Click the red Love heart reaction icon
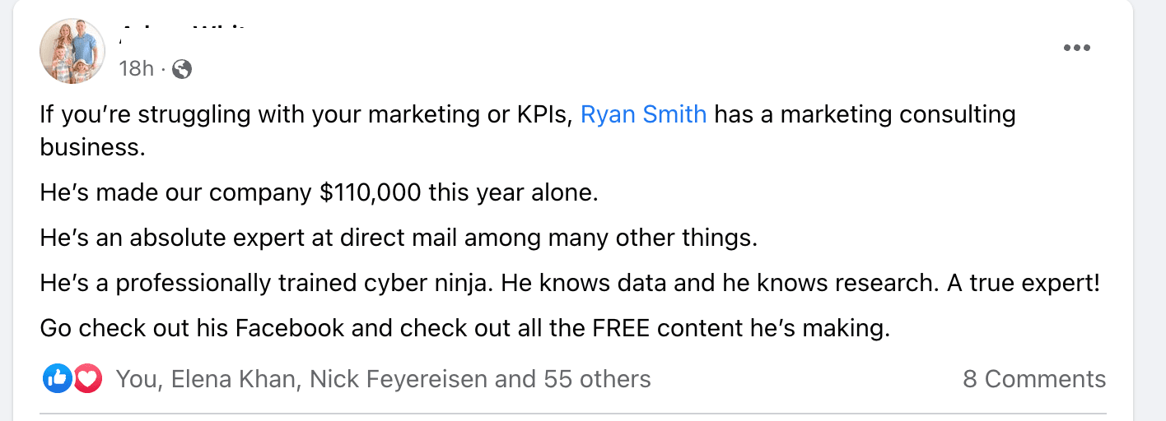The width and height of the screenshot is (1166, 421). coord(87,378)
